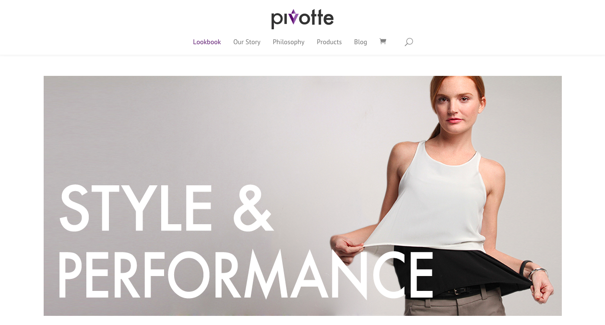Click the model's hand pinching the fabric
This screenshot has height=325, width=605.
346,250
